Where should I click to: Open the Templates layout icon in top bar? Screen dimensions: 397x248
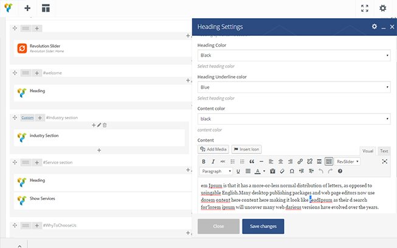(46, 9)
